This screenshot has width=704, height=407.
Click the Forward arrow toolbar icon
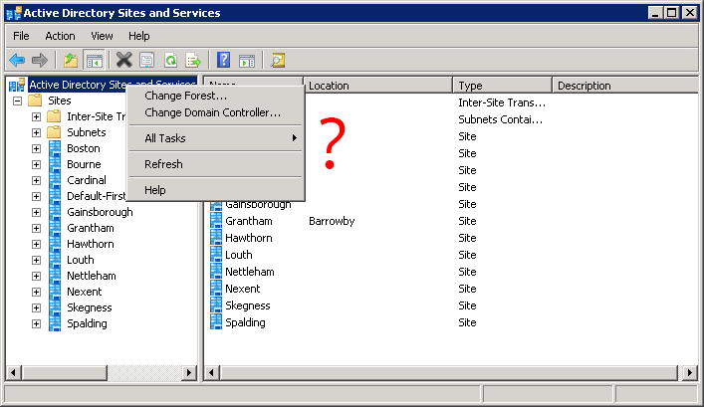(40, 60)
